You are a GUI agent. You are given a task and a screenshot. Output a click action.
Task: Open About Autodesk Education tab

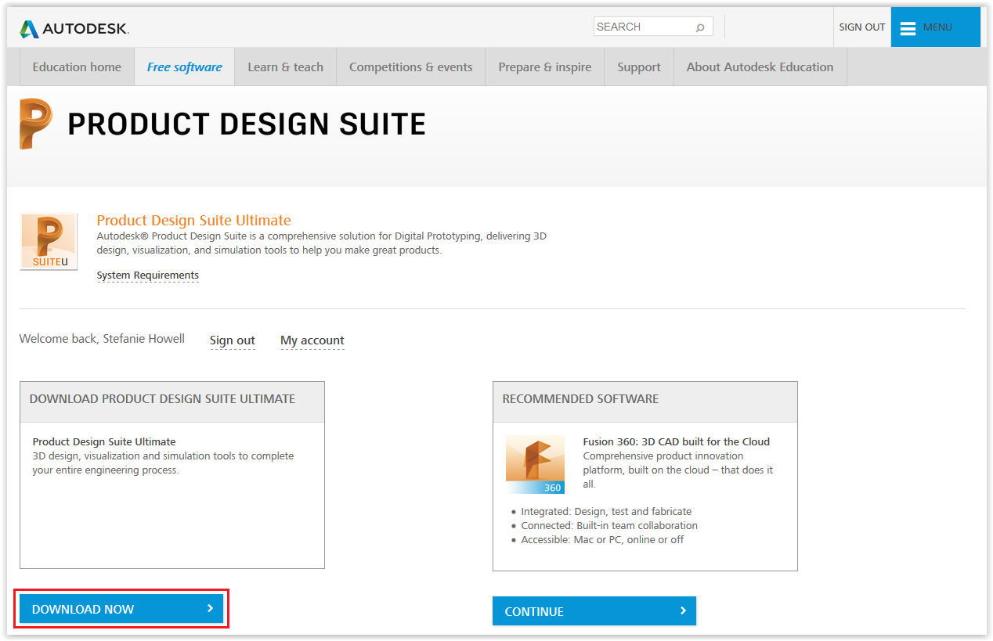[x=760, y=67]
